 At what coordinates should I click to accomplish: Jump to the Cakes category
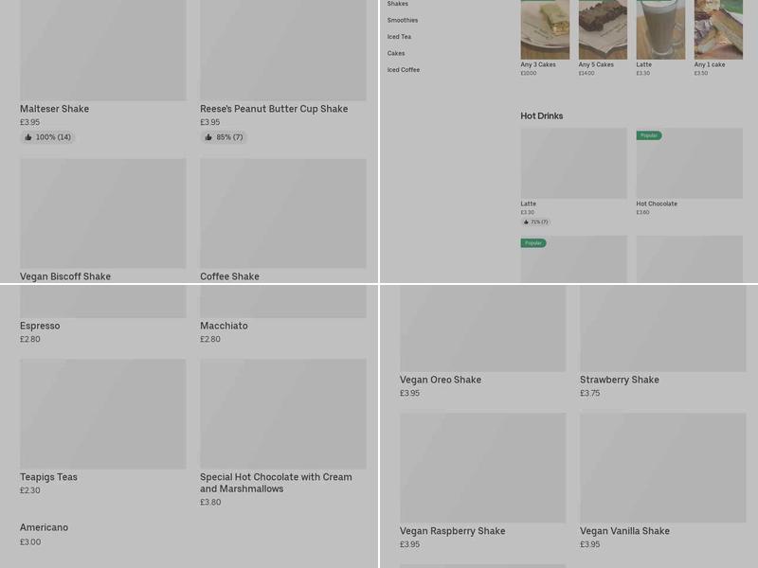coord(396,53)
